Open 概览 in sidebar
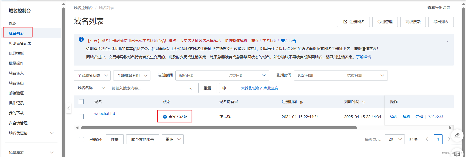Image resolution: width=466 pixels, height=157 pixels. pyautogui.click(x=12, y=23)
